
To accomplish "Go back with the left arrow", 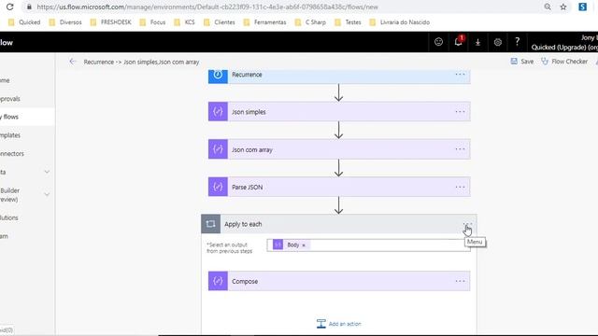I will click(x=73, y=62).
